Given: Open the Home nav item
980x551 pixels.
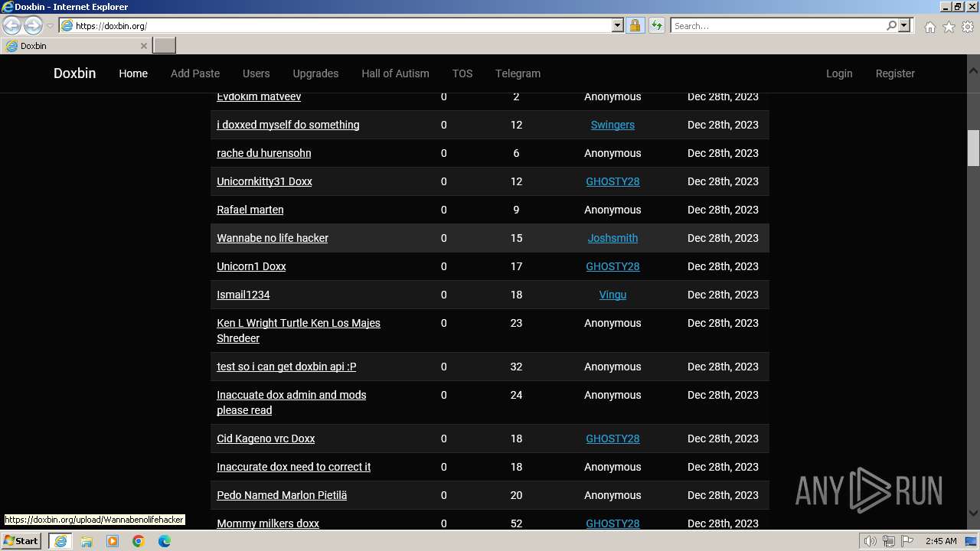Looking at the screenshot, I should (x=133, y=73).
